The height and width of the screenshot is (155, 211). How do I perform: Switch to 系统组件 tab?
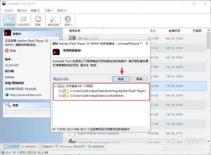[29, 147]
